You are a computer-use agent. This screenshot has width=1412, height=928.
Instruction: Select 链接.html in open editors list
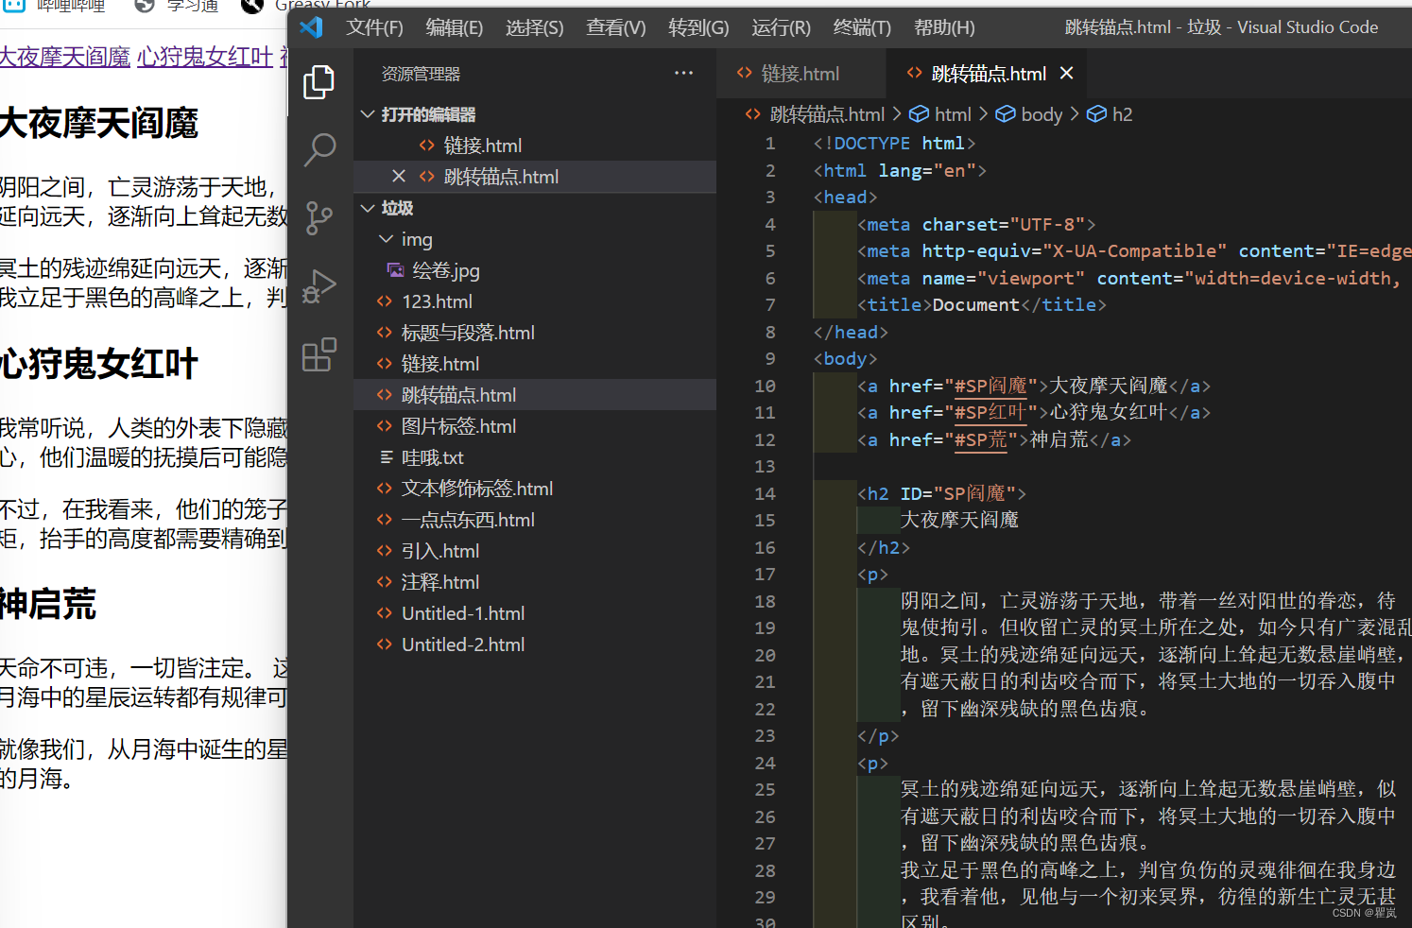535,146
